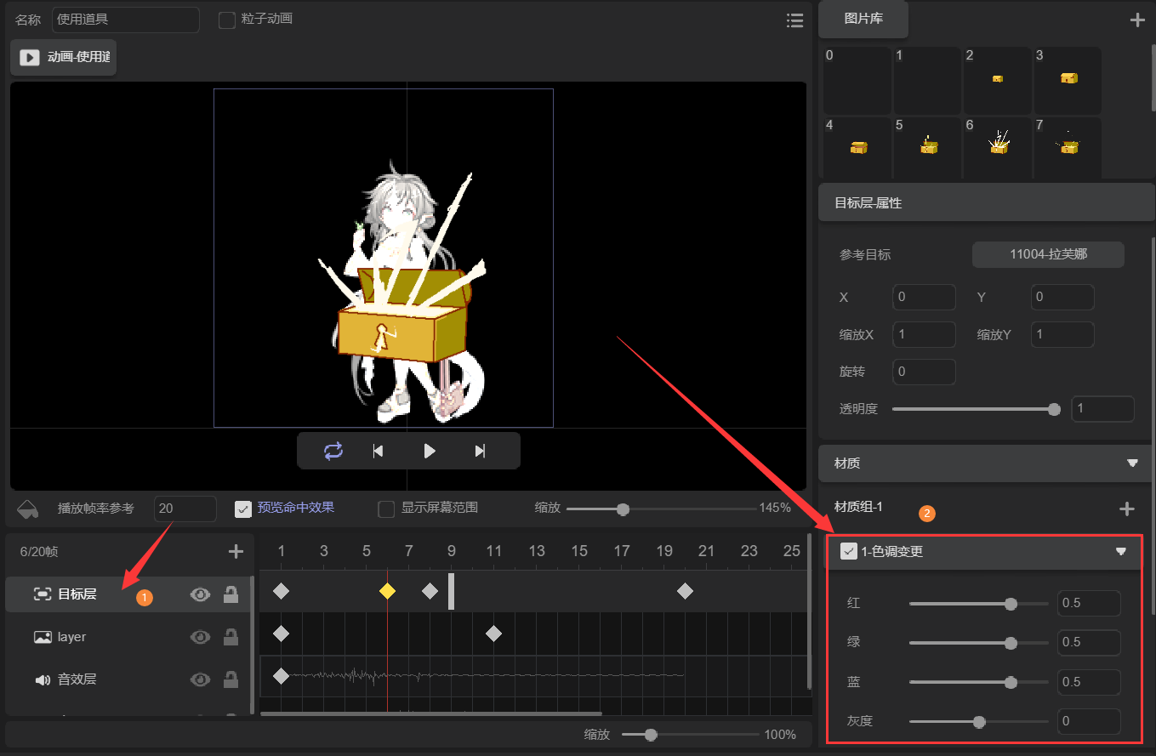
Task: Click the layer image-type icon
Action: (43, 637)
